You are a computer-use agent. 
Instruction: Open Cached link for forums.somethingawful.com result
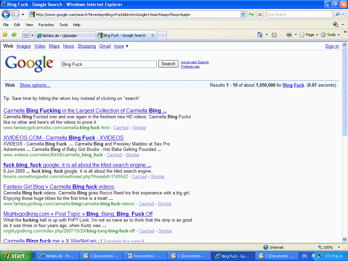tap(139, 177)
